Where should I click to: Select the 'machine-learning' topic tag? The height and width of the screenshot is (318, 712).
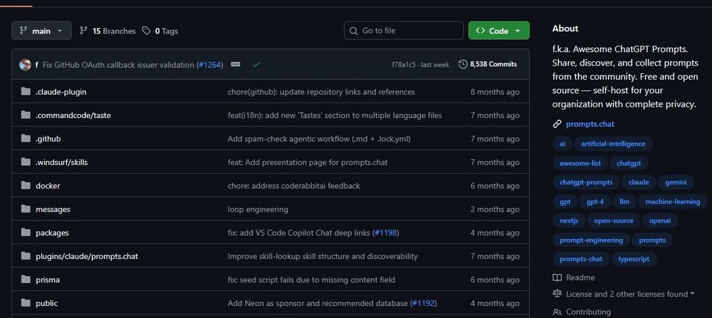pos(673,202)
